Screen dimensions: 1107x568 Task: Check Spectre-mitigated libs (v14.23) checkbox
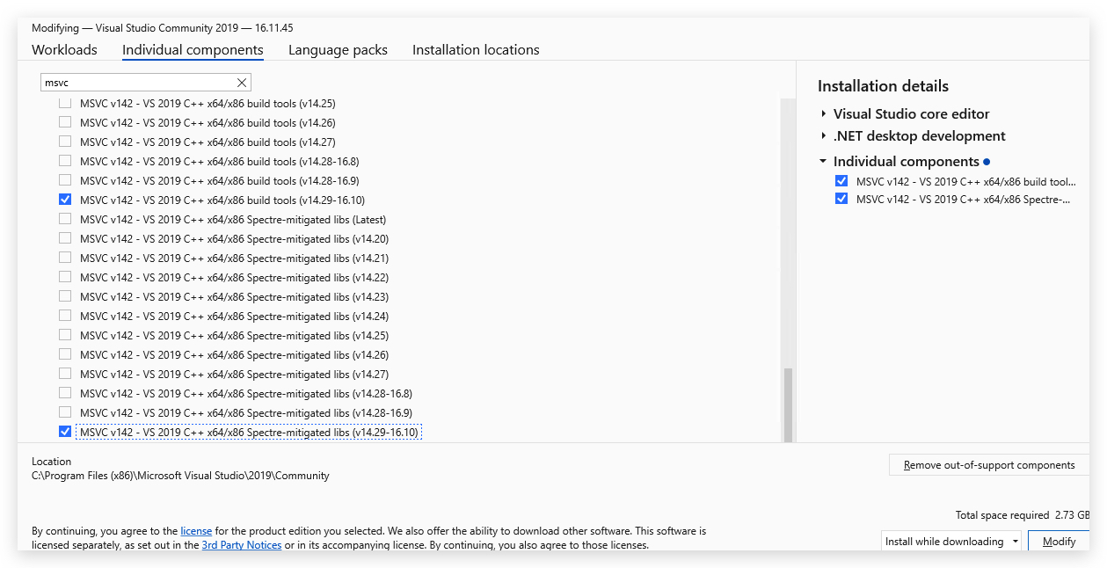(x=65, y=297)
